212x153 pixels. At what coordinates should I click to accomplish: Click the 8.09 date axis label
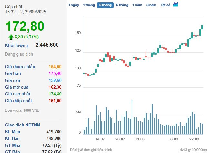tap(174, 139)
